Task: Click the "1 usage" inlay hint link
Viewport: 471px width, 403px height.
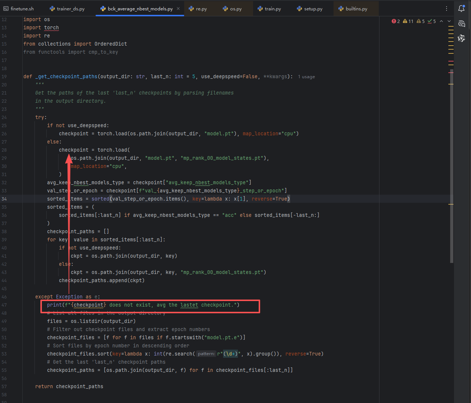Action: (x=306, y=77)
